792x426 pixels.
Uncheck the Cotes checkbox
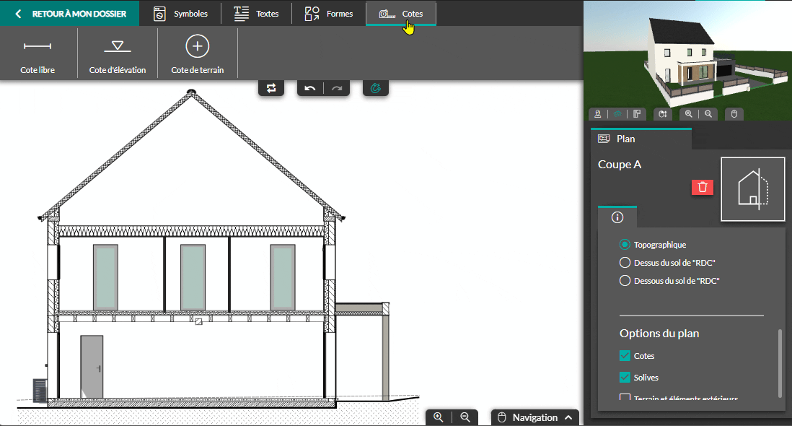click(x=625, y=356)
